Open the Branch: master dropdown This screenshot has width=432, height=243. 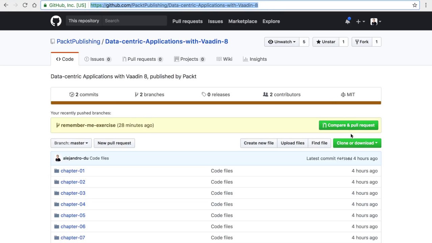pos(71,143)
